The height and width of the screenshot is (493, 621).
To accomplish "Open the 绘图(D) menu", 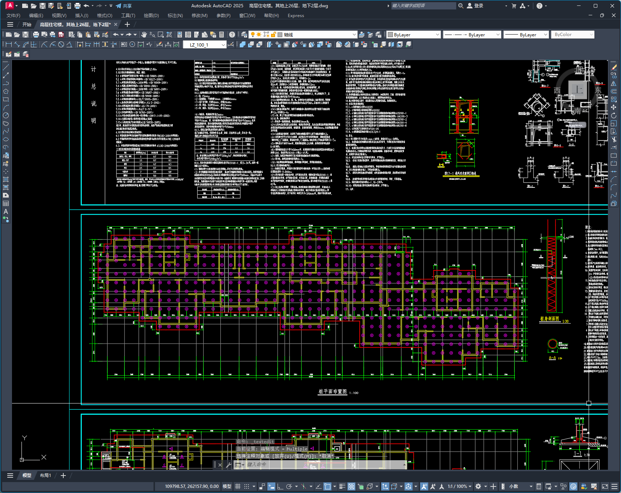I will tap(151, 16).
